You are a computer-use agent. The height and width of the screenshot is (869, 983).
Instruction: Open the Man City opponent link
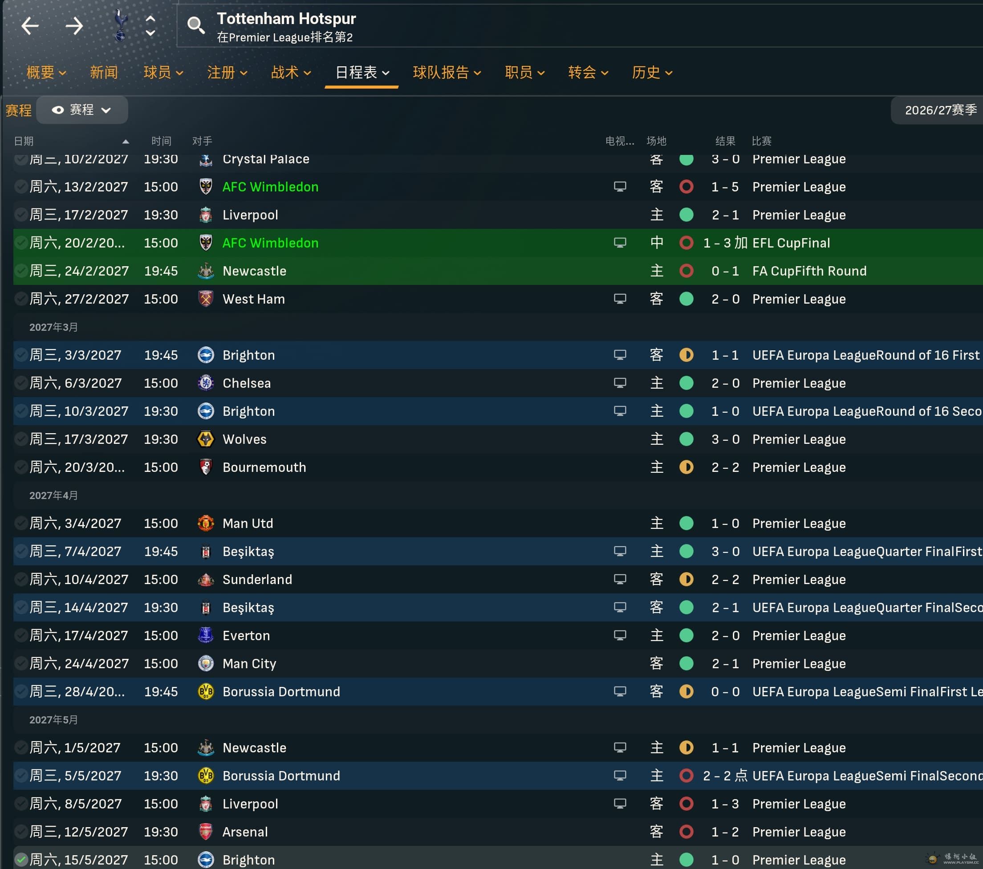[x=249, y=664]
